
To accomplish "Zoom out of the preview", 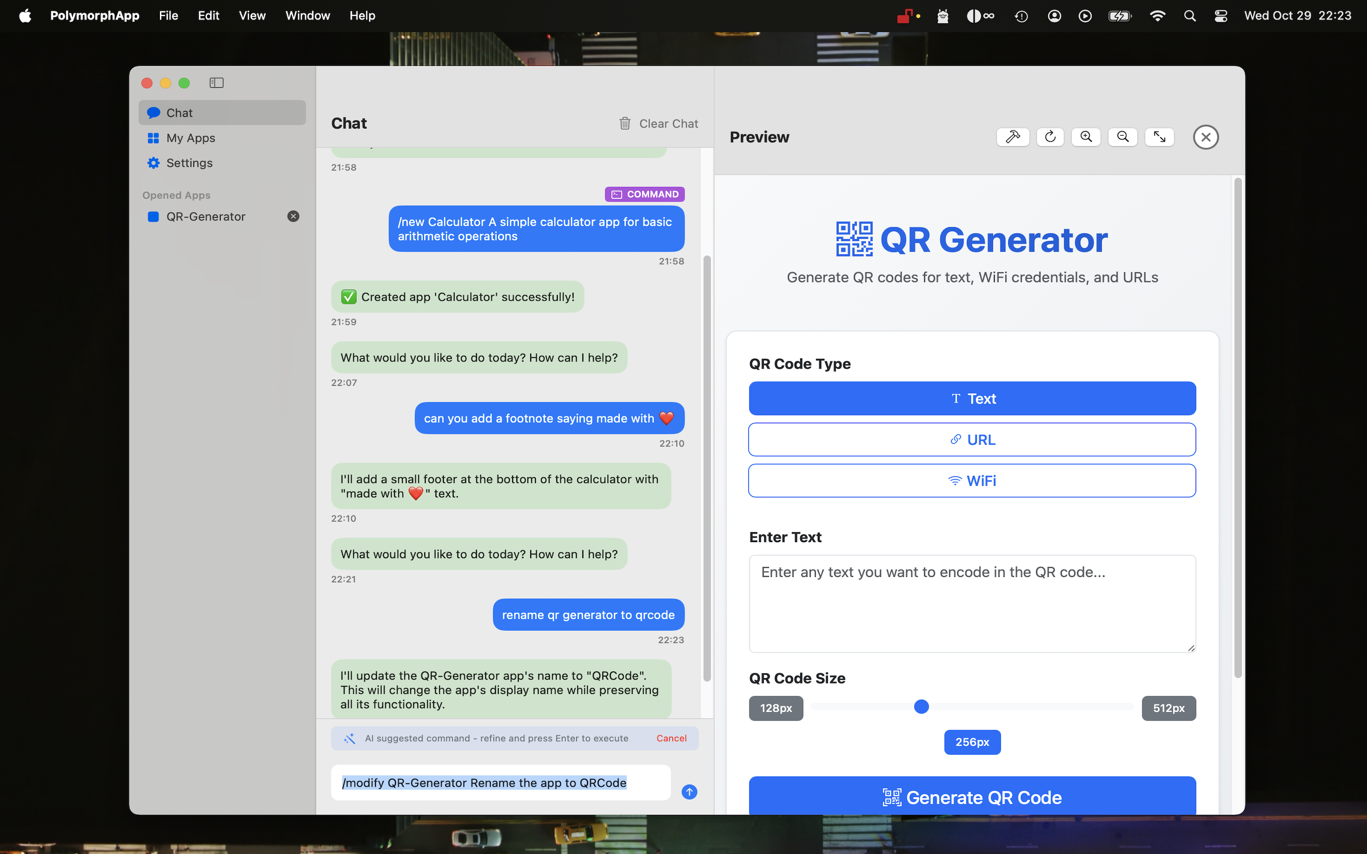I will [1123, 137].
